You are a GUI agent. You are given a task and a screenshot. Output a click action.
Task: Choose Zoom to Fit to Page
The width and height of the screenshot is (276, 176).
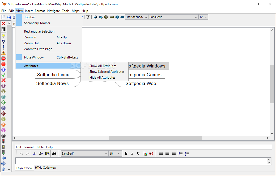[x=49, y=49]
